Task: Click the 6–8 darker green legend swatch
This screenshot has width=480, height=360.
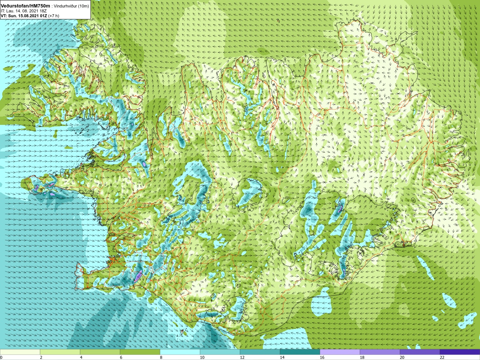Action: [x=140, y=352]
